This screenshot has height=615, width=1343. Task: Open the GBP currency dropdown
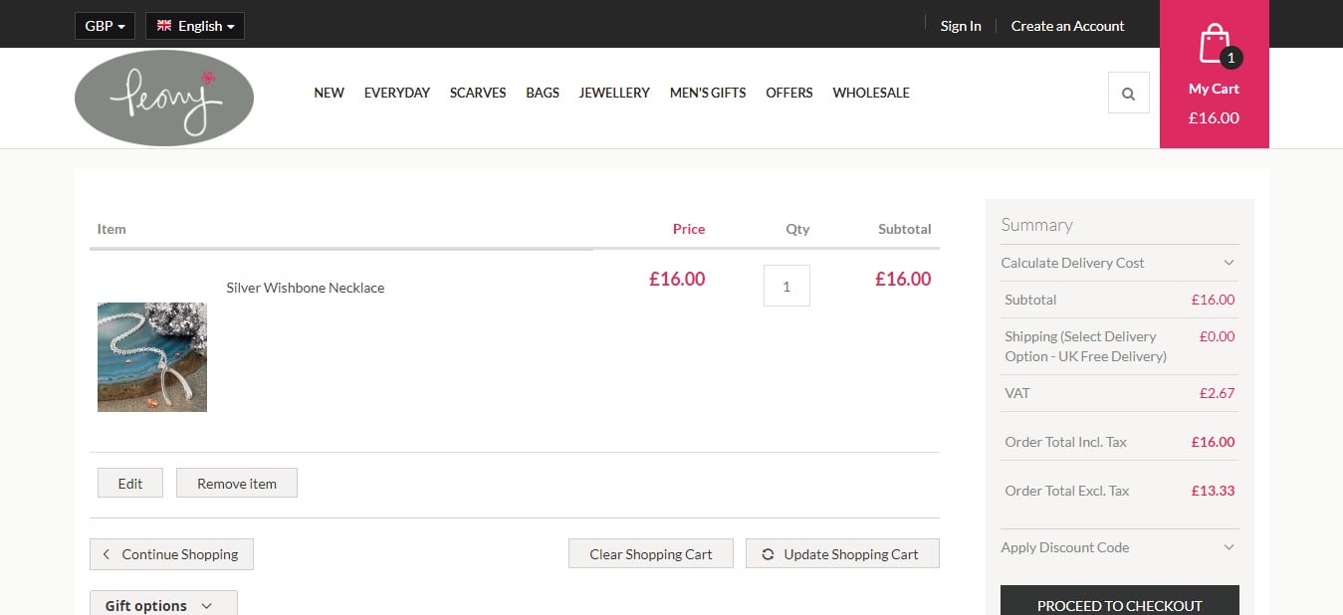pyautogui.click(x=105, y=26)
